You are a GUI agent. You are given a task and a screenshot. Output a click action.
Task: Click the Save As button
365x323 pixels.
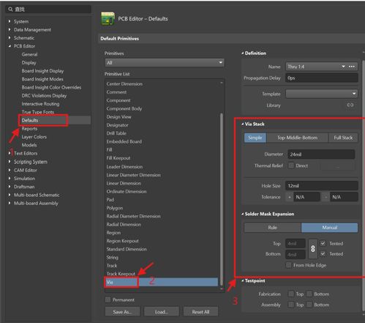(x=122, y=312)
